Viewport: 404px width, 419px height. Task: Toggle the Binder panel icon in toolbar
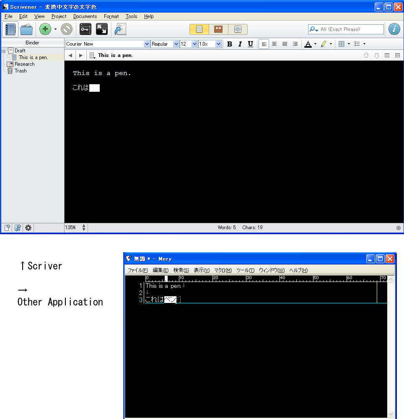tap(10, 29)
